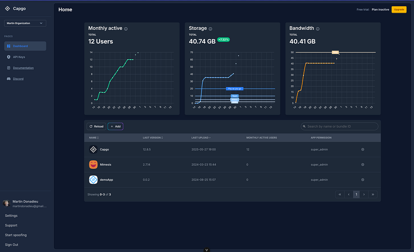Click the Mimesis app icon

coord(93,165)
